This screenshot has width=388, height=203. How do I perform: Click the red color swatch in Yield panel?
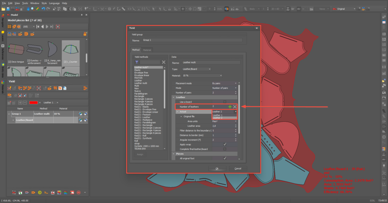pyautogui.click(x=34, y=102)
